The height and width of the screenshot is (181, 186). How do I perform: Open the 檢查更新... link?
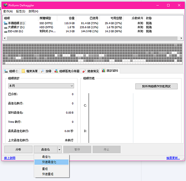pyautogui.click(x=173, y=158)
